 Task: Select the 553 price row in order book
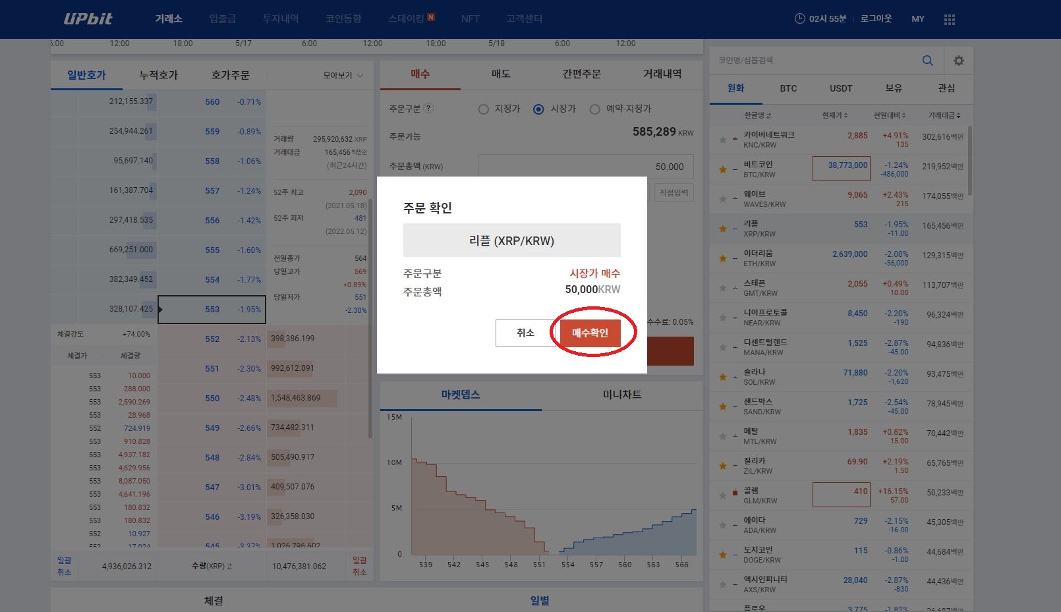point(212,310)
